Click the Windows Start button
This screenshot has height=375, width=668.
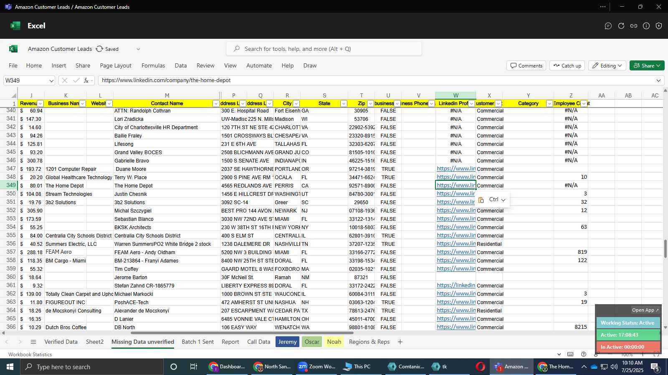point(10,367)
